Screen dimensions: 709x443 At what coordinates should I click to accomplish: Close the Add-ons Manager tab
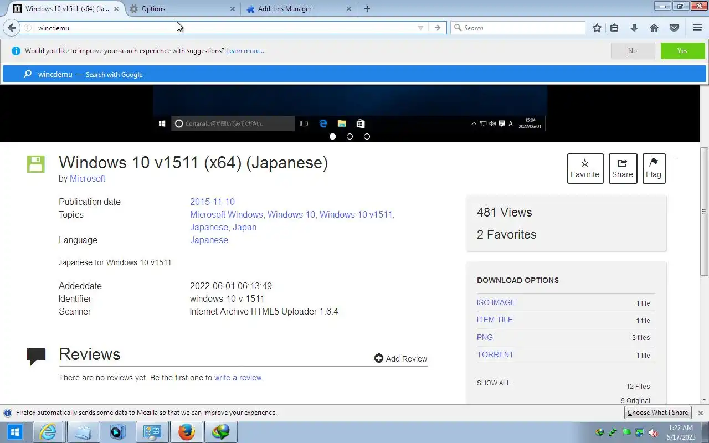[349, 9]
